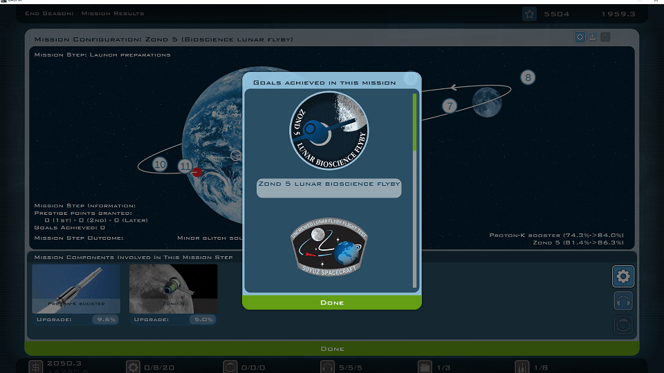
Task: Click the red current-step marker on Earth
Action: [197, 172]
